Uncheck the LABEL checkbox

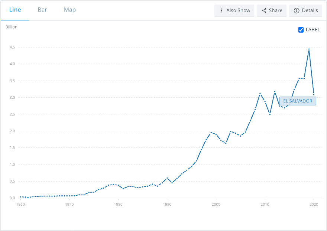click(301, 30)
